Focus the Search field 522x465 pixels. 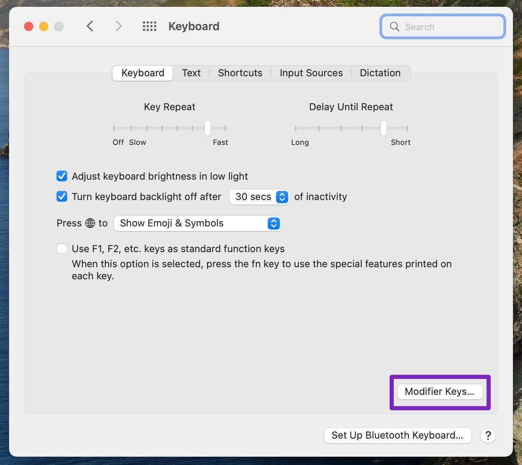(443, 26)
